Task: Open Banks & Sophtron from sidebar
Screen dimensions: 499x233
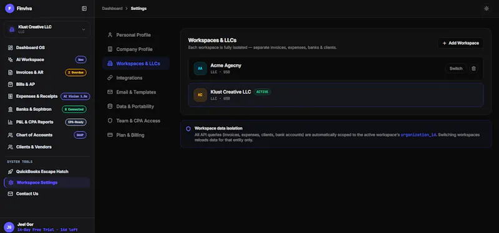Action: tap(47, 110)
